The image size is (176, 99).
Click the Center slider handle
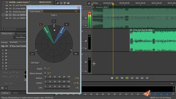click(69, 84)
